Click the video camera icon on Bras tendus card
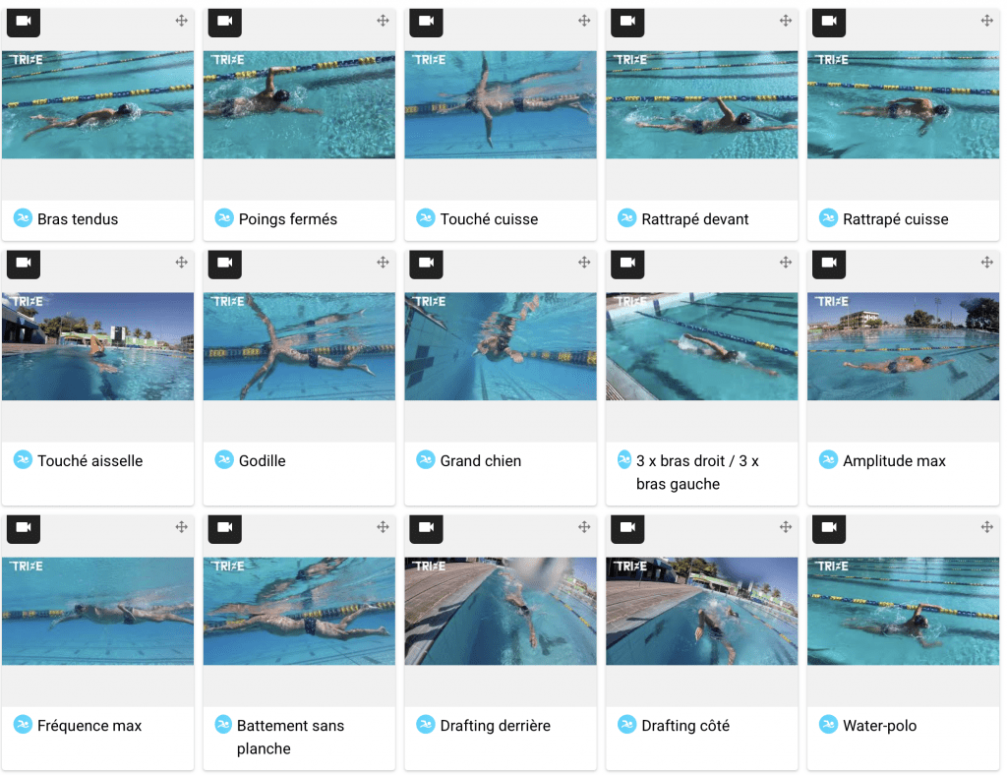The height and width of the screenshot is (775, 1007). point(24,22)
